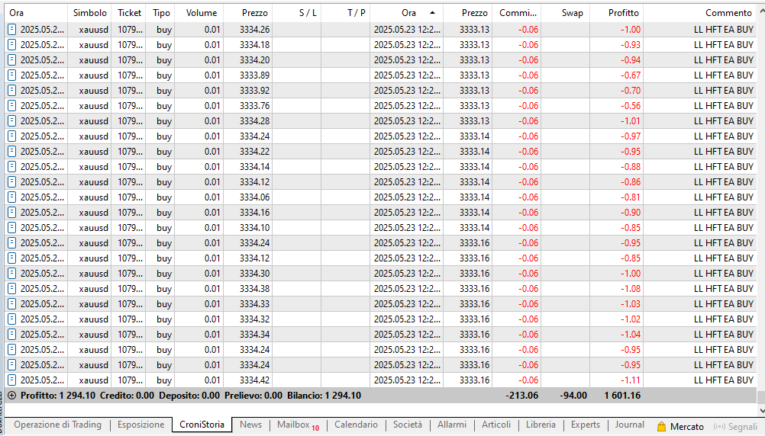Select the CroniStoria tab

point(202,425)
